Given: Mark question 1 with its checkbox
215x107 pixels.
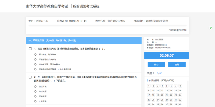Looking at the screenshot, I should click(x=30, y=49).
